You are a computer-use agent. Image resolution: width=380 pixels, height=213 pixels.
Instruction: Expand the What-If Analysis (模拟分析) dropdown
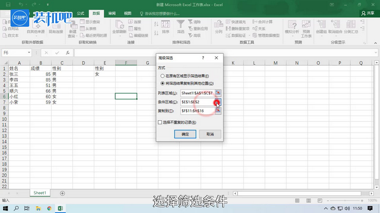292,36
